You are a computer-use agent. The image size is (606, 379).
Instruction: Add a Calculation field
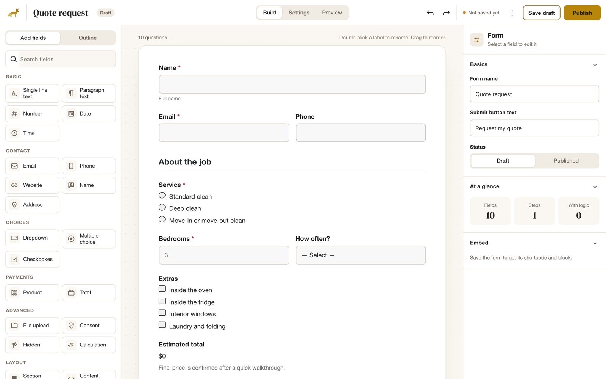point(89,345)
